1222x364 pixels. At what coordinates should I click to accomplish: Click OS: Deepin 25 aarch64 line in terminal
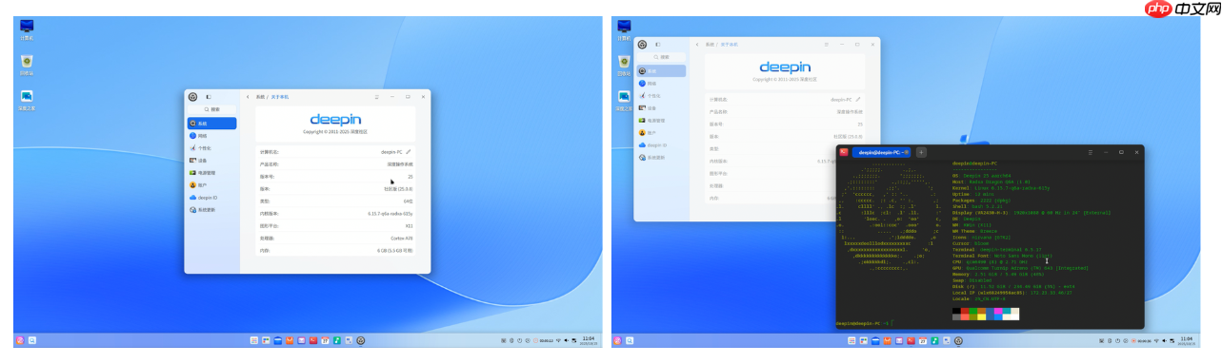click(x=981, y=176)
